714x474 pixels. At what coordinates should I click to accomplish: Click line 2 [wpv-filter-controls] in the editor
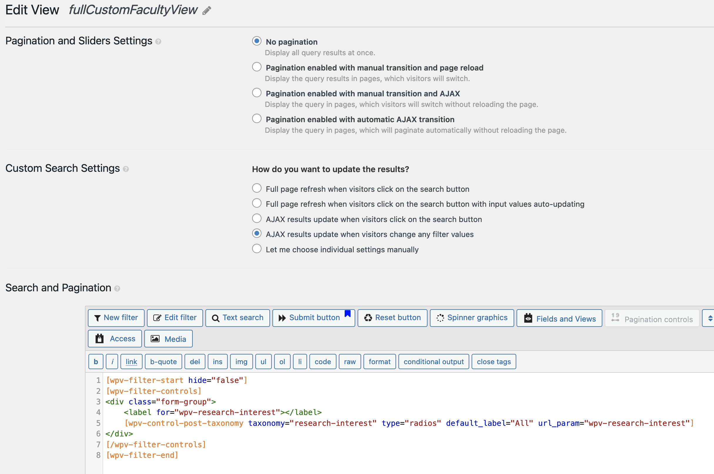coord(154,391)
